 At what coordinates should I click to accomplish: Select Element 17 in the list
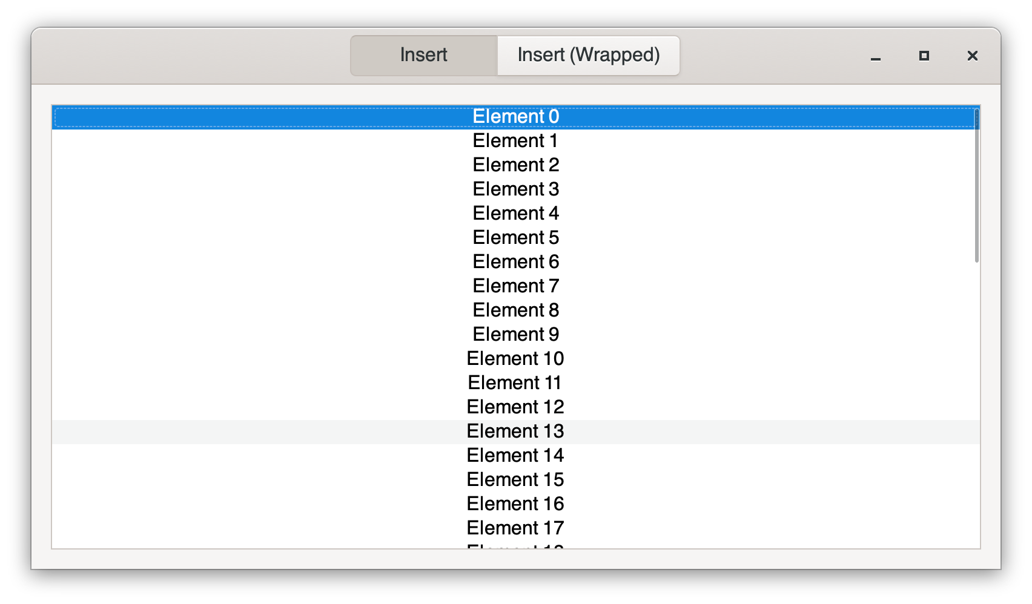click(x=515, y=528)
